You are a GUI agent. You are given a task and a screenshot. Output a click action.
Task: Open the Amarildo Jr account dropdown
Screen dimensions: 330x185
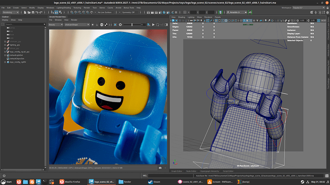[x=237, y=12]
